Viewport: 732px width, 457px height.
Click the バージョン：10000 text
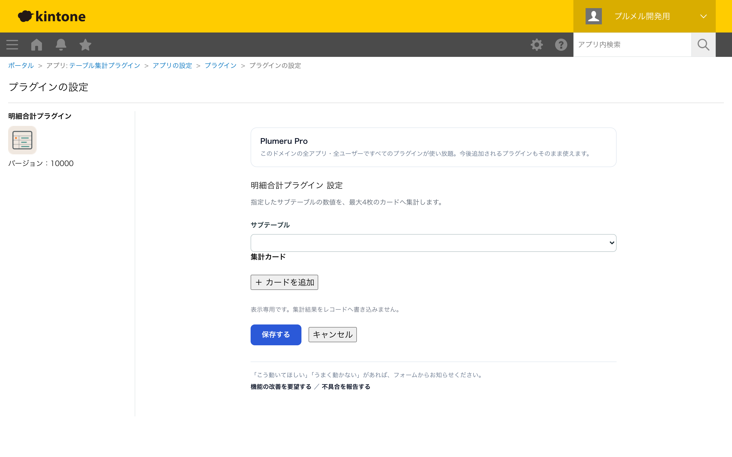(x=41, y=164)
